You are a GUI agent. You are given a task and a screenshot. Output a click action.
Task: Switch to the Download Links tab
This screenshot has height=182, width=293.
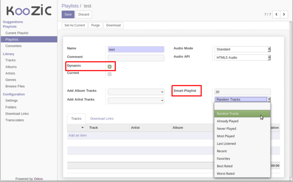coord(102,119)
